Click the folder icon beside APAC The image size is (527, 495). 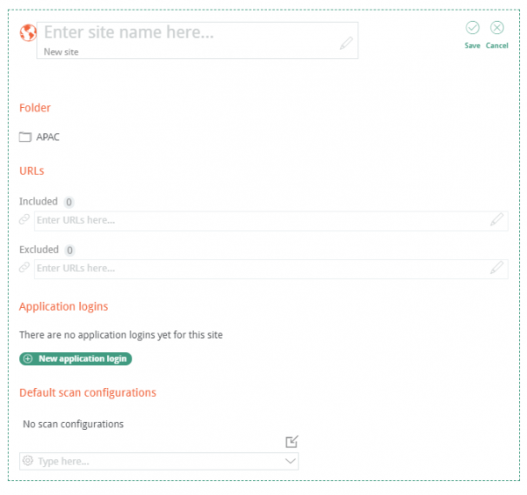(25, 137)
